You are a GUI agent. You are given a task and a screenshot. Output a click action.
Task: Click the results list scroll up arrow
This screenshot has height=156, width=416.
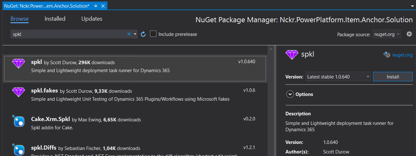tap(271, 49)
